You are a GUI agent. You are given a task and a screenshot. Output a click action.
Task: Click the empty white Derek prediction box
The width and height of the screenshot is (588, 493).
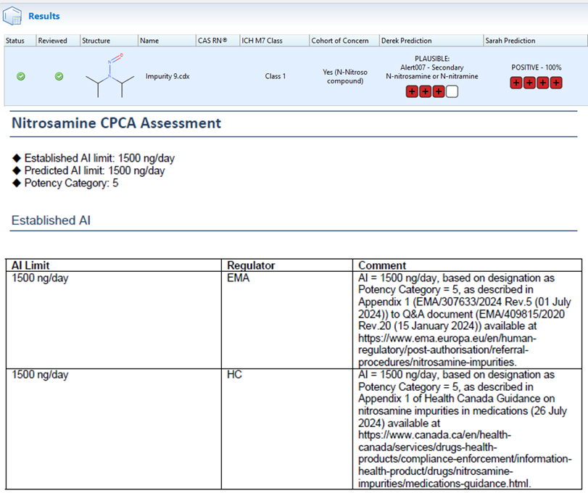[x=452, y=91]
